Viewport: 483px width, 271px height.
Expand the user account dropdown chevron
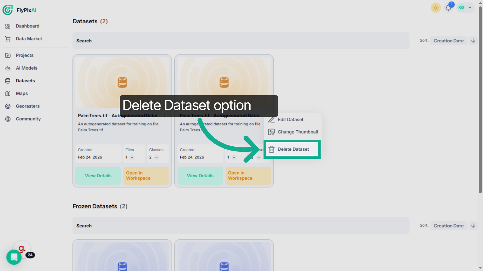point(470,8)
